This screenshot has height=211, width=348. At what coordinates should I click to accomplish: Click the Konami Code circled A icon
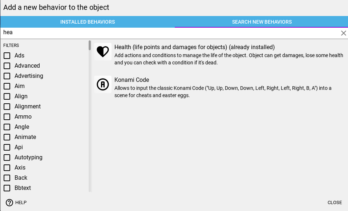click(x=103, y=84)
